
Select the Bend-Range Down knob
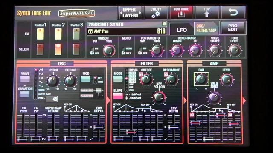coord(177,51)
